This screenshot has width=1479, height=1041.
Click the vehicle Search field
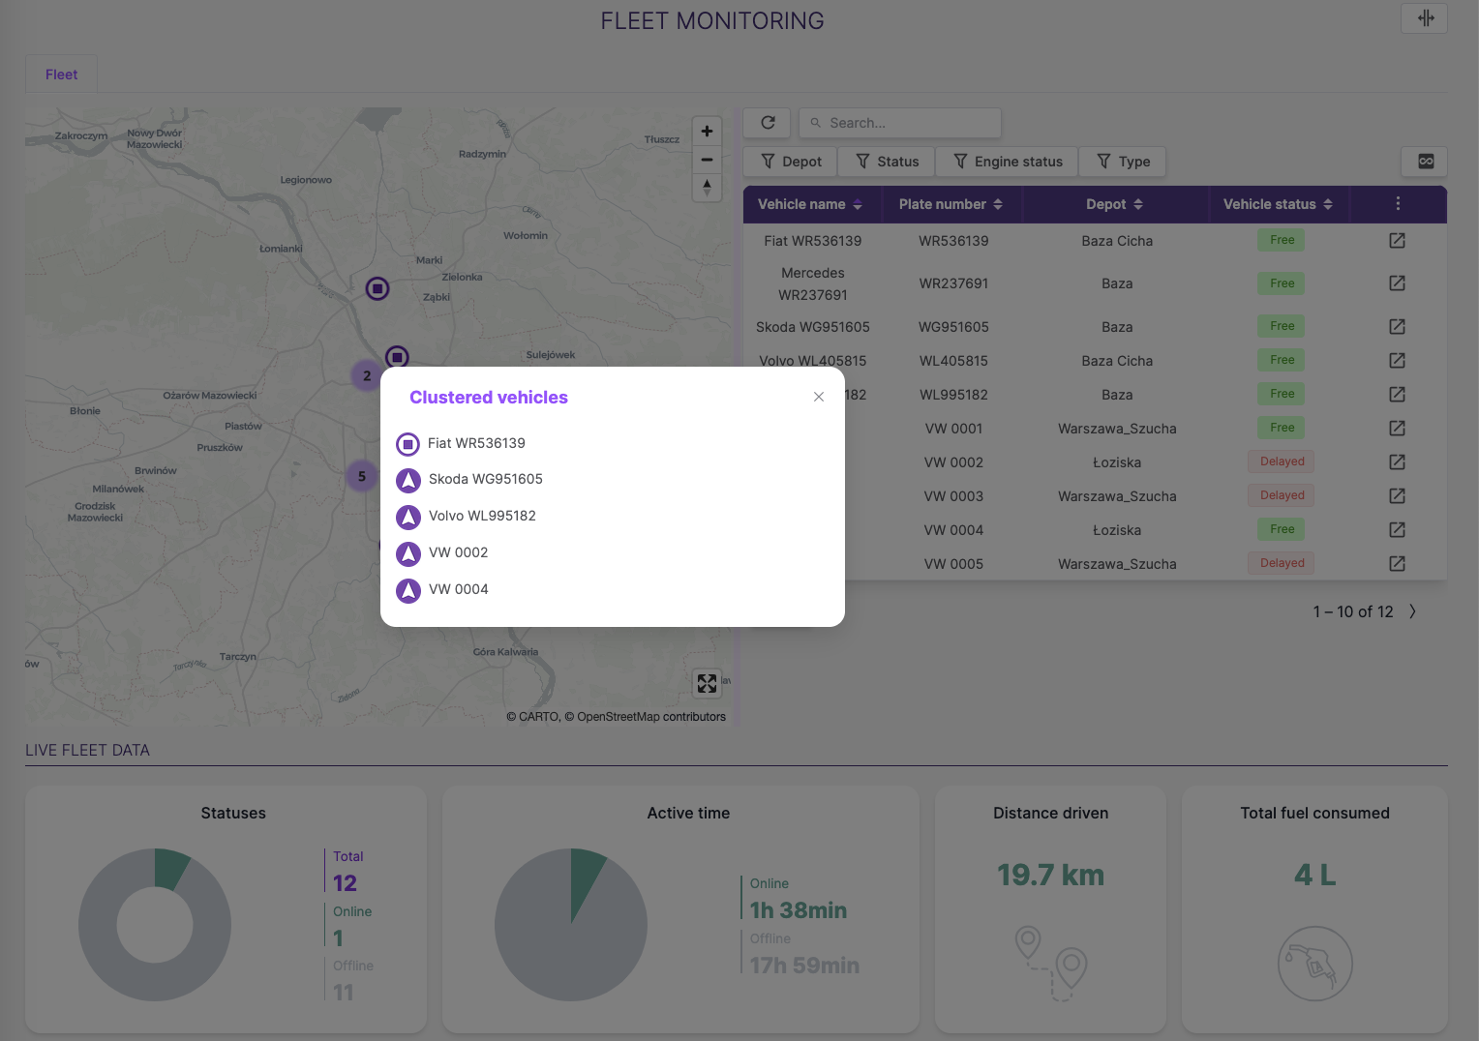coord(900,123)
